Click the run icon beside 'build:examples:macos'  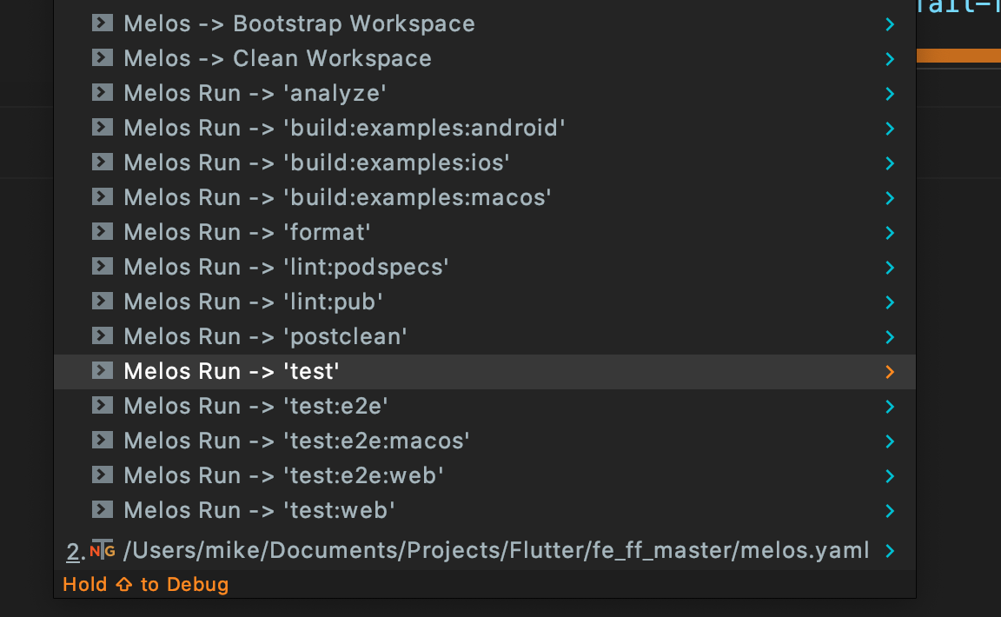tap(103, 196)
